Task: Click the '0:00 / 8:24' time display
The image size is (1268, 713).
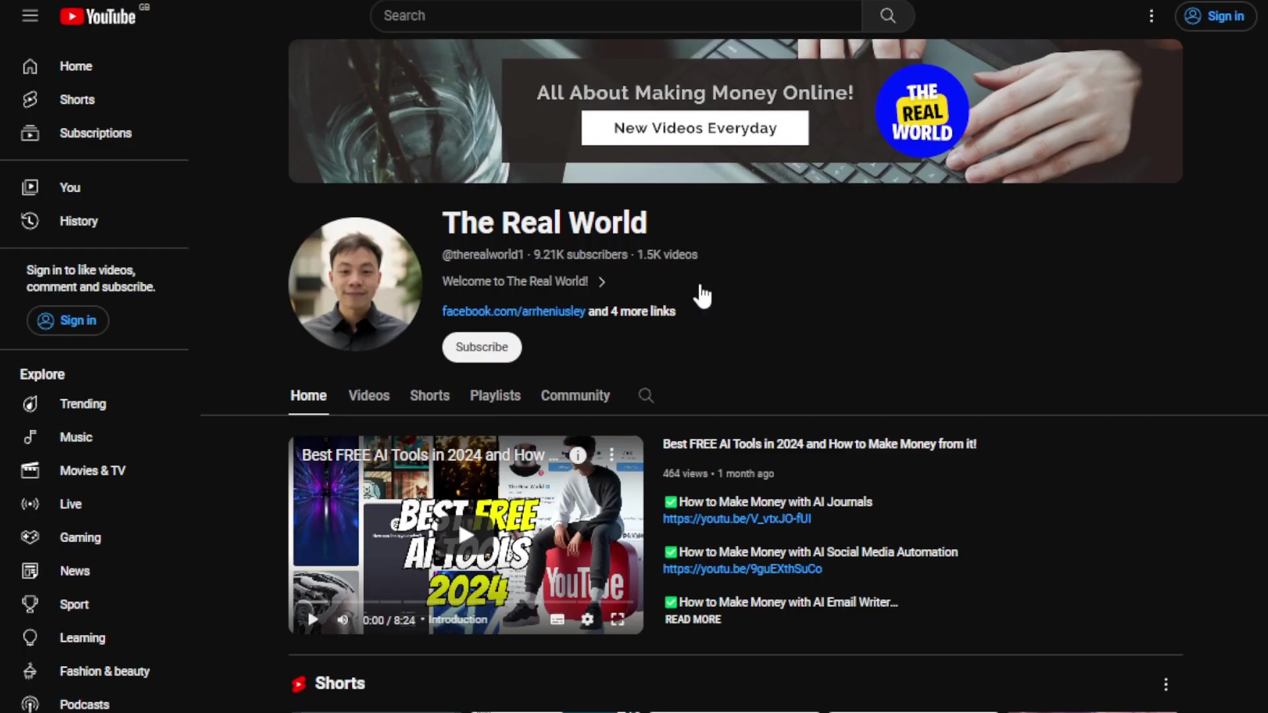Action: click(x=388, y=620)
